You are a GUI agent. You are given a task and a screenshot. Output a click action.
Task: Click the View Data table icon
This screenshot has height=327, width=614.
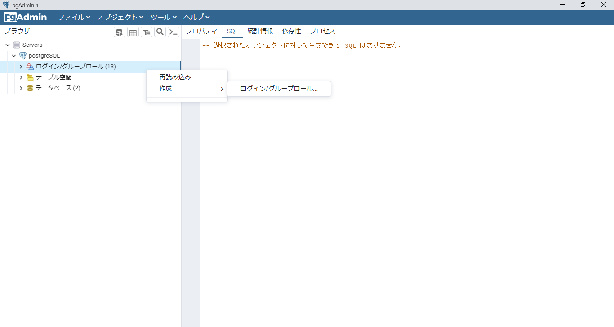[x=133, y=32]
